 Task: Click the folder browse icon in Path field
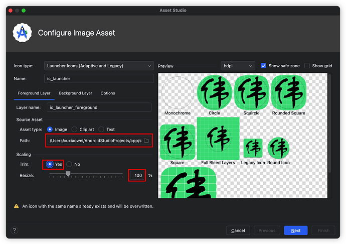146,141
